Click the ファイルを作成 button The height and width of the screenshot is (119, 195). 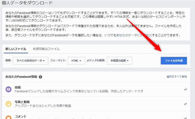pyautogui.click(x=174, y=61)
